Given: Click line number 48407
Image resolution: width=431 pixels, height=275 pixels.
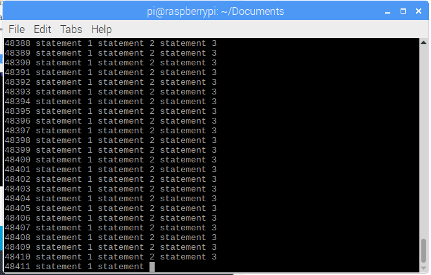Looking at the screenshot, I should pos(17,228).
